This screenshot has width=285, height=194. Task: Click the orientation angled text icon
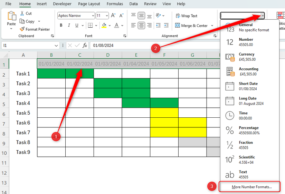click(x=158, y=16)
